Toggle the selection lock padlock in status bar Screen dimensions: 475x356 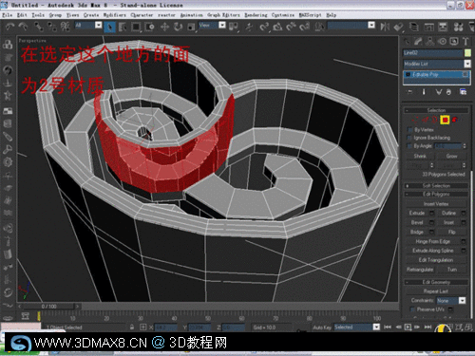coord(132,328)
